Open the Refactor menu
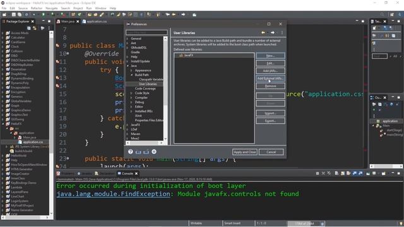 [x=37, y=8]
